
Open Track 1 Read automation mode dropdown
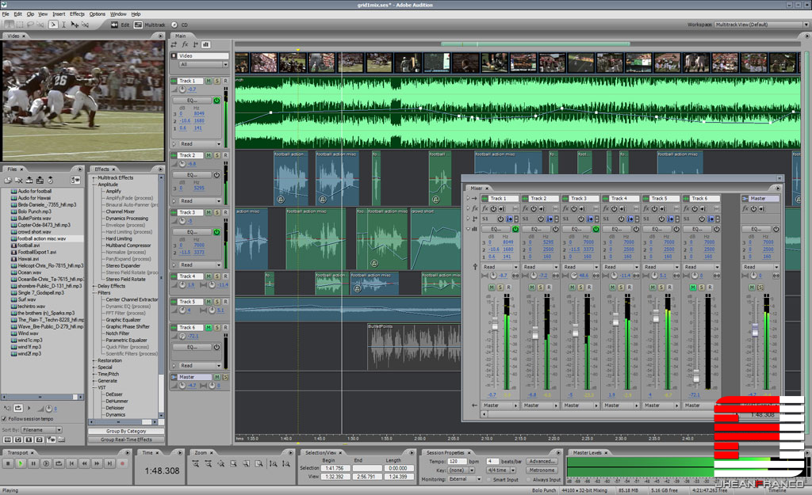coord(218,143)
